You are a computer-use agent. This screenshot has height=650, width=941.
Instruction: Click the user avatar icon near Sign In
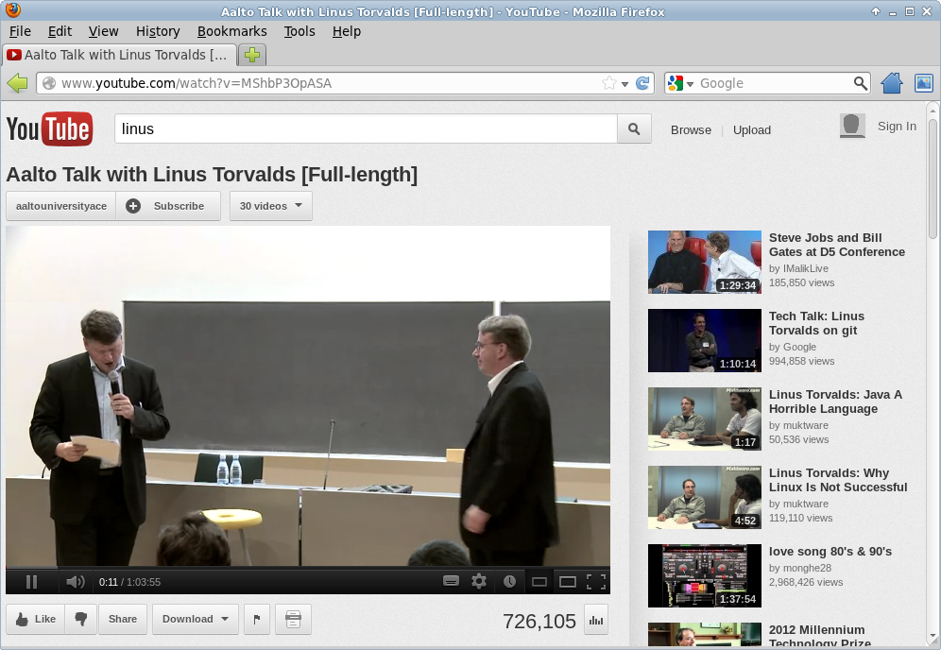tap(852, 126)
